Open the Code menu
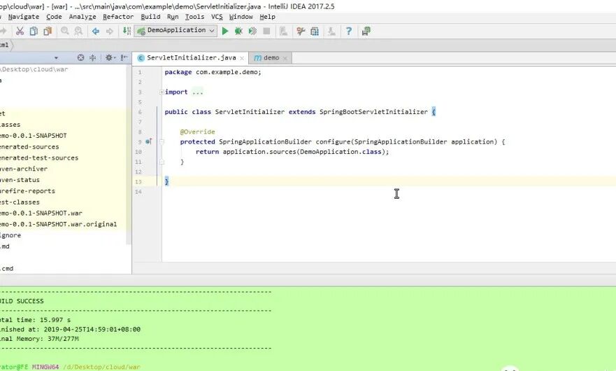This screenshot has width=616, height=371. point(54,17)
